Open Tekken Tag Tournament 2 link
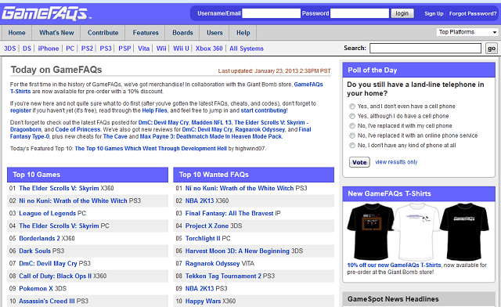 click(223, 276)
